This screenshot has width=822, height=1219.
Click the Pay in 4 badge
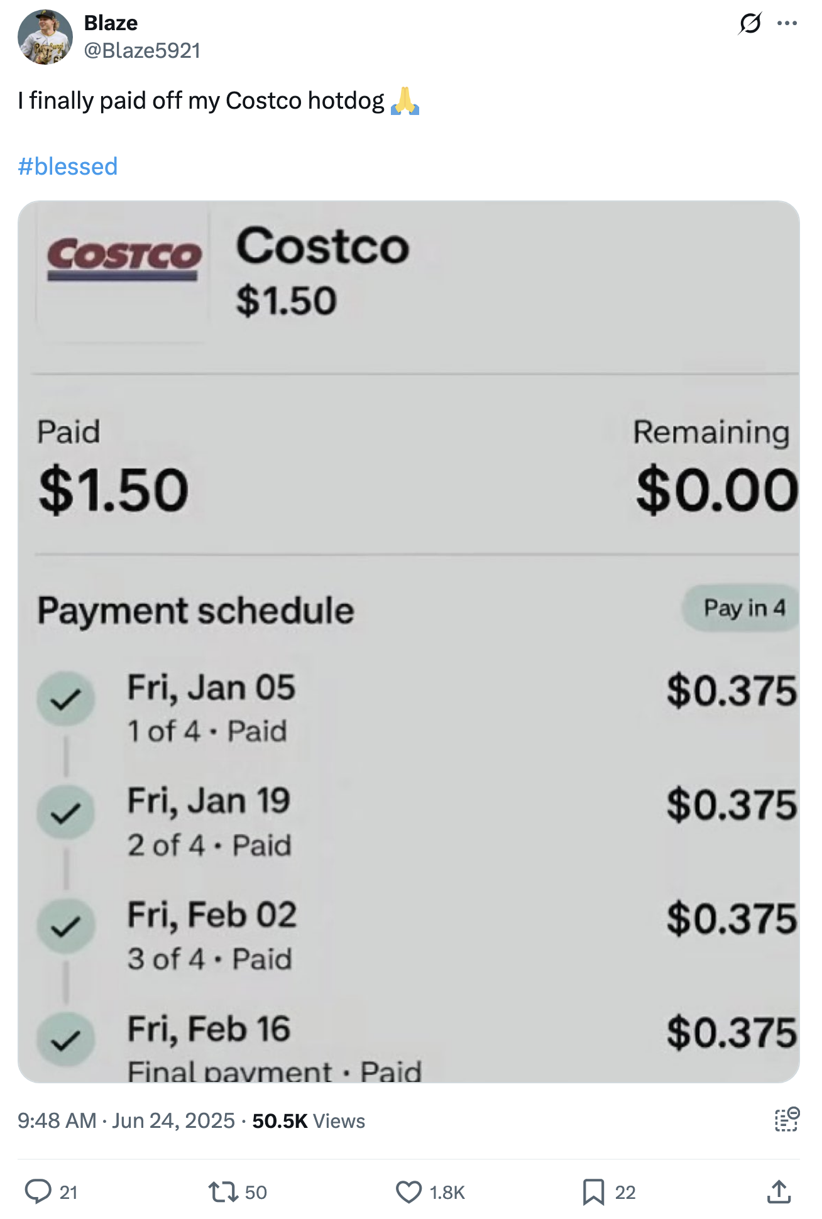click(x=742, y=608)
